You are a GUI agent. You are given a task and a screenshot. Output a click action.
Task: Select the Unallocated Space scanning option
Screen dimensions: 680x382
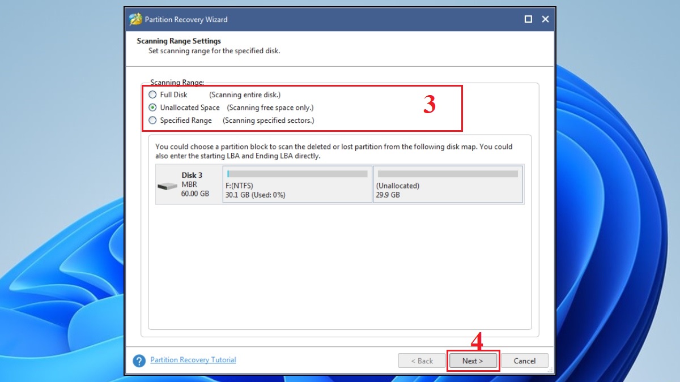[152, 108]
